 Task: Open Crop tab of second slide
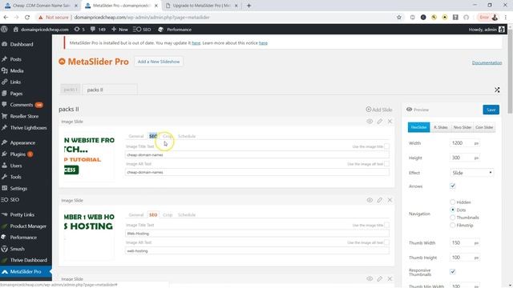coord(168,215)
